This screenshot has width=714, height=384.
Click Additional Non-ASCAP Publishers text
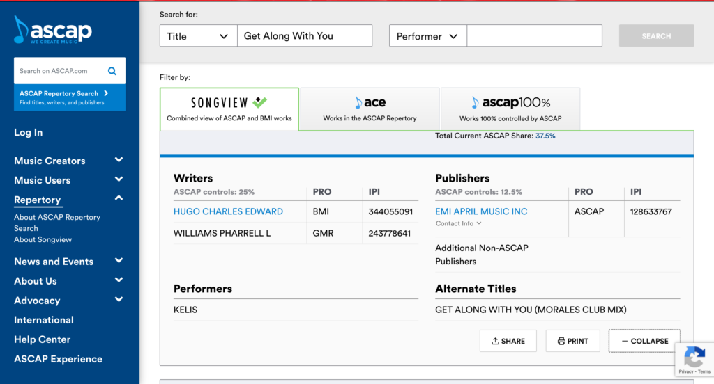tap(482, 255)
